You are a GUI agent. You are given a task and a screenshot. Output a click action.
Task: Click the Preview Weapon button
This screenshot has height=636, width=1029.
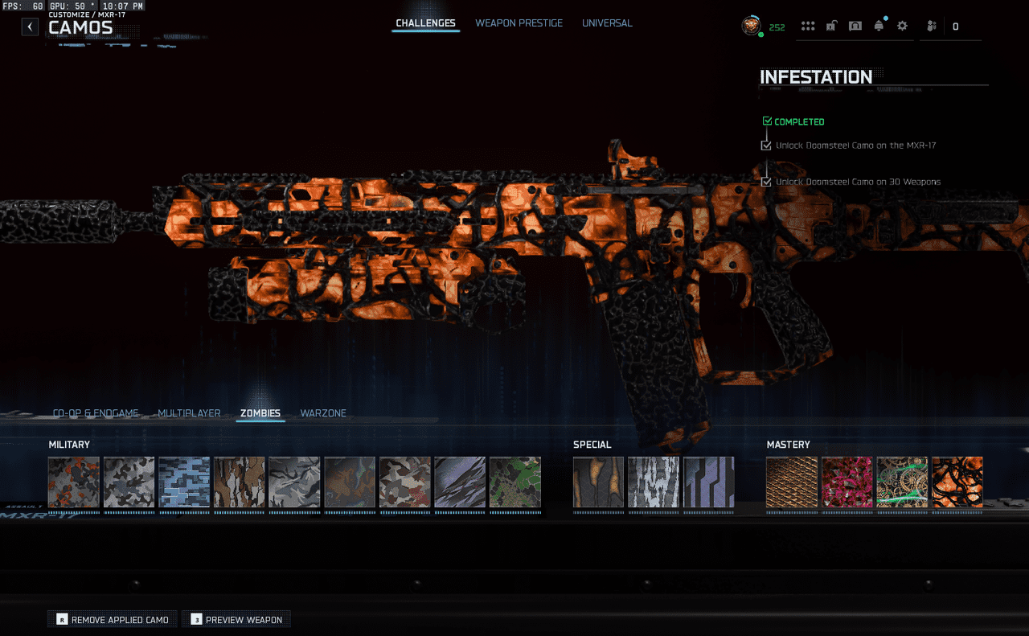tap(236, 620)
